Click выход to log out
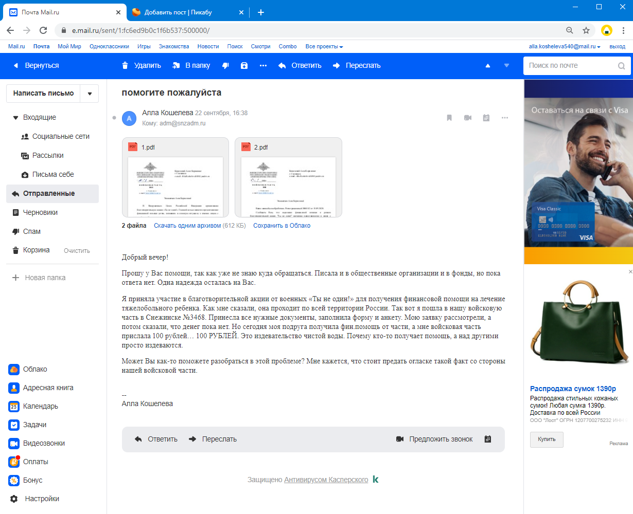Image resolution: width=633 pixels, height=514 pixels. coord(617,46)
